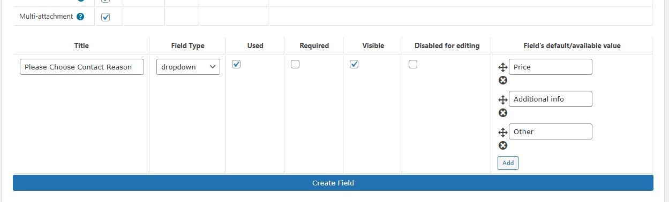Screen dimensions: 669x202
Task: Open the Field Type dropdown
Action: pos(188,67)
